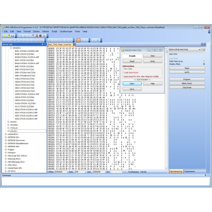Select GDK4-57K30 MAC7242 in device tree
Viewport: 212px width, 212px height.
click(25, 82)
